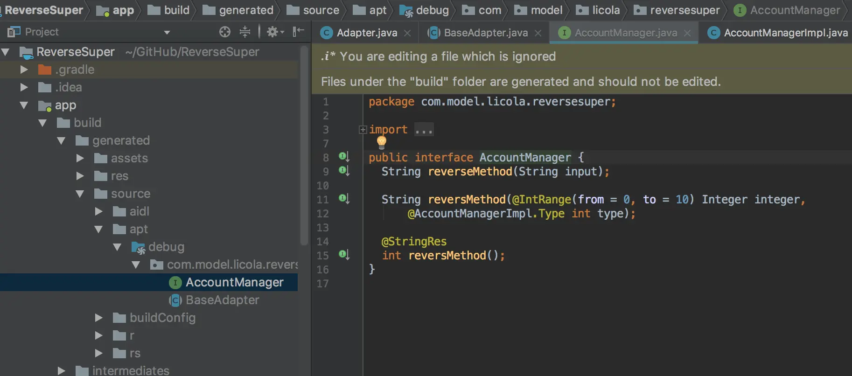Click the collapse all icon in Project panel
This screenshot has height=376, width=852.
[245, 32]
